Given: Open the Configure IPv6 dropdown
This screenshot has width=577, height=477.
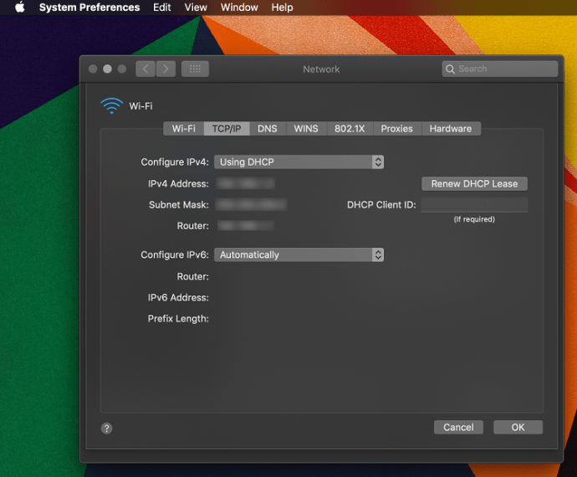Looking at the screenshot, I should [299, 255].
